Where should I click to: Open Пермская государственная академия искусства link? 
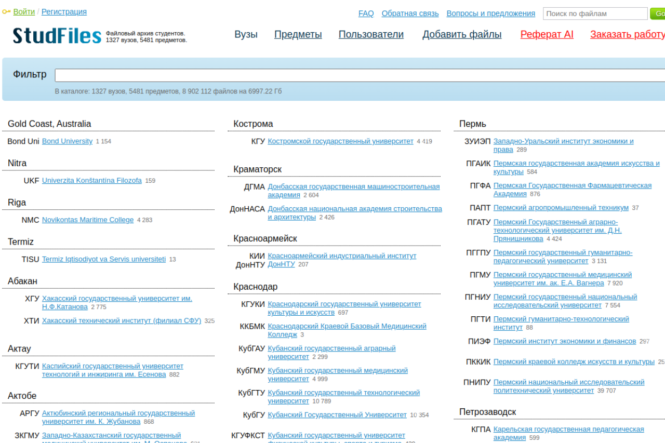coord(577,167)
